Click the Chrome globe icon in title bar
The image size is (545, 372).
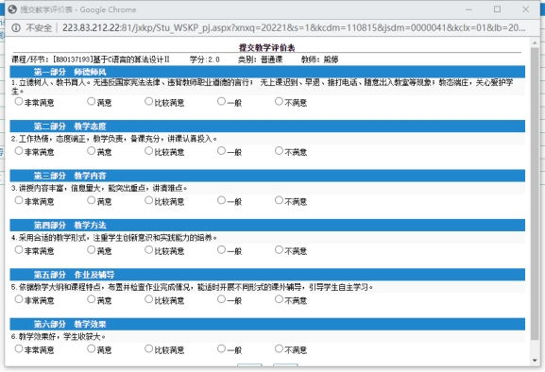coord(12,9)
